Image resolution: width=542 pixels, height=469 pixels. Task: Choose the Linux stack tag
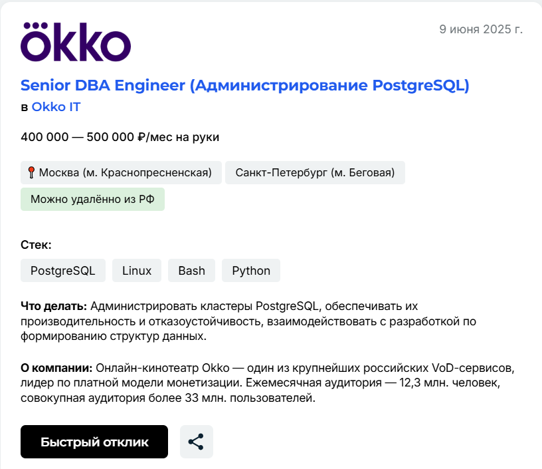point(137,271)
